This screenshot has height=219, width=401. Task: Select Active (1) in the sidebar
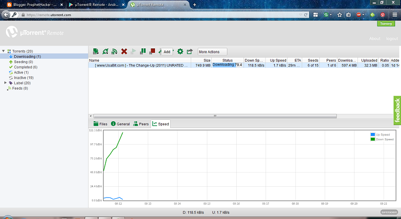pyautogui.click(x=21, y=72)
